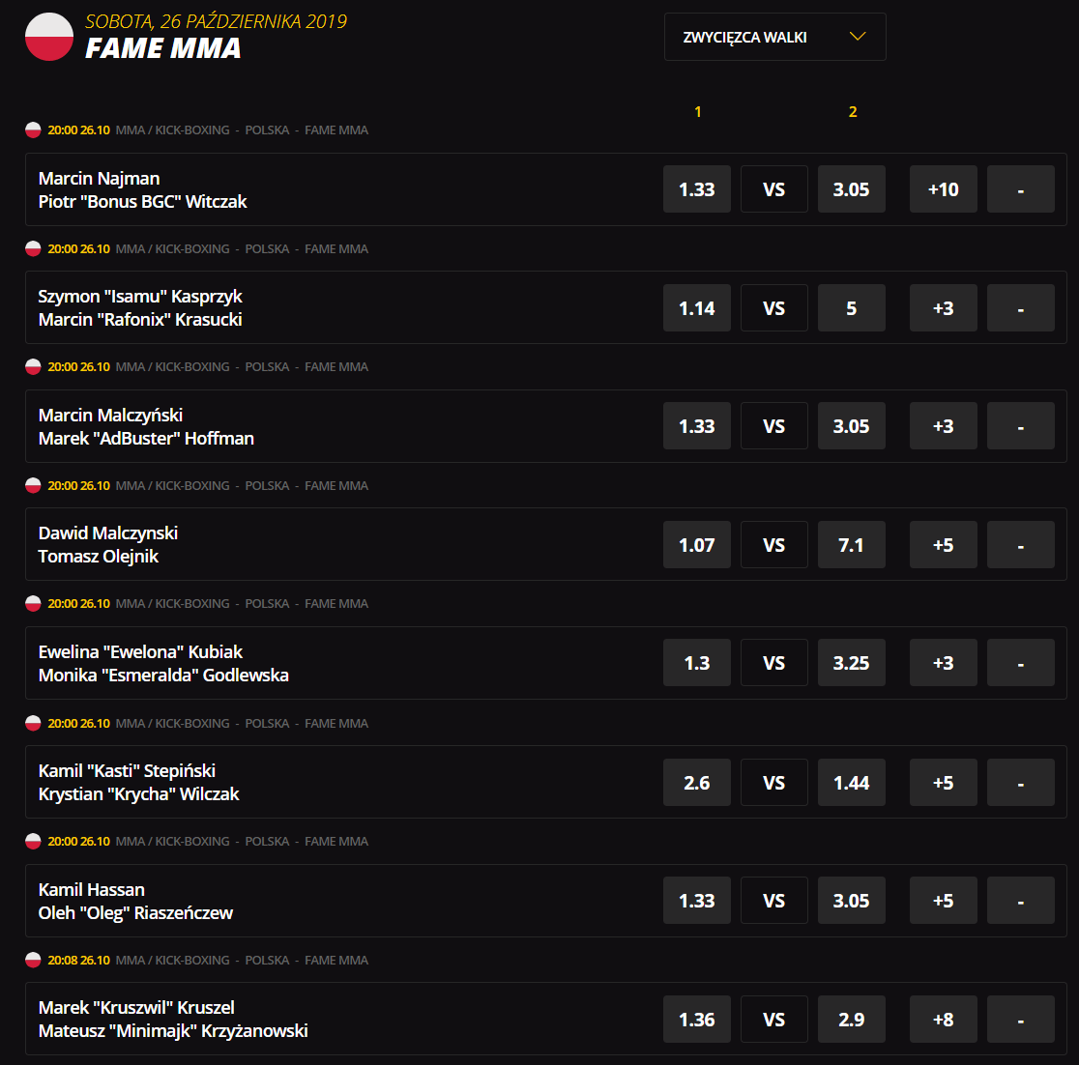Choose 1.3 odds for Ewelina Kubiak
Viewport: 1079px width, 1065px height.
point(696,664)
